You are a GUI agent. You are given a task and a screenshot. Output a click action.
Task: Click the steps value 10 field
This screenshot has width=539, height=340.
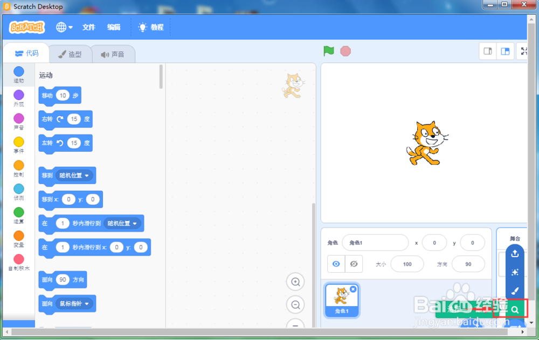[63, 95]
